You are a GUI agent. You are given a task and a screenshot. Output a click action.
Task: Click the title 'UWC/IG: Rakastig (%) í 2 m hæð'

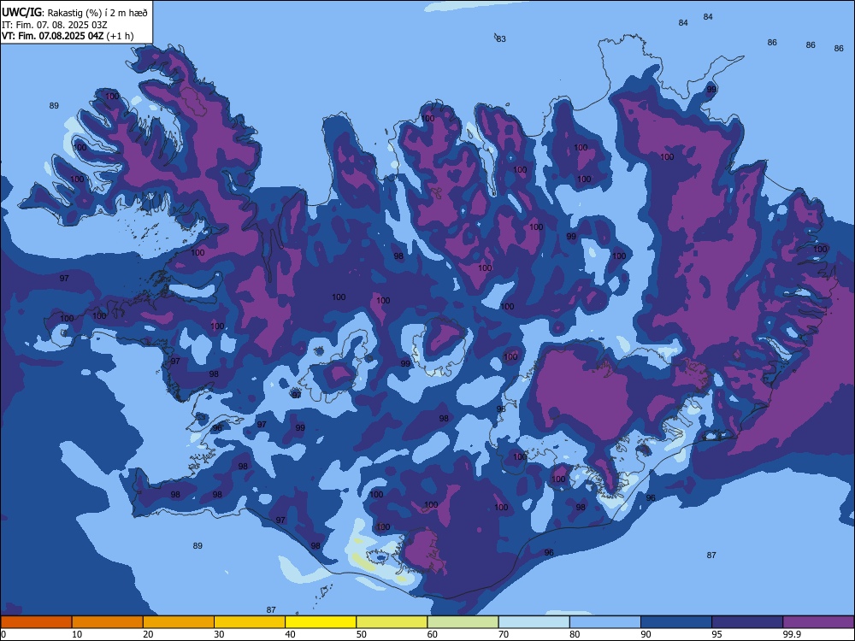click(x=74, y=13)
